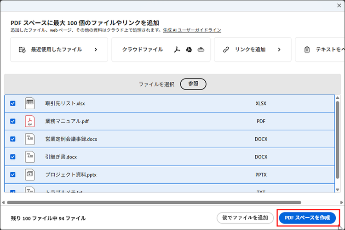The width and height of the screenshot is (345, 230).
Task: Click the PDF icon for 業務マニュアル.pdf
Action: tap(30, 121)
